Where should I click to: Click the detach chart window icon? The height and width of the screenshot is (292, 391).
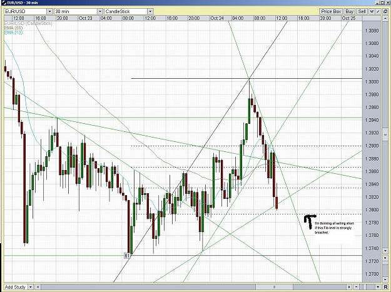coord(385,11)
